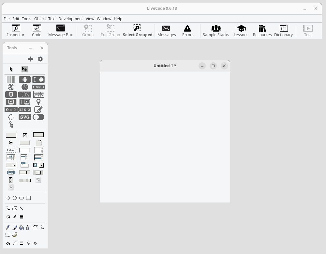
Task: Open the Development menu
Action: click(70, 19)
